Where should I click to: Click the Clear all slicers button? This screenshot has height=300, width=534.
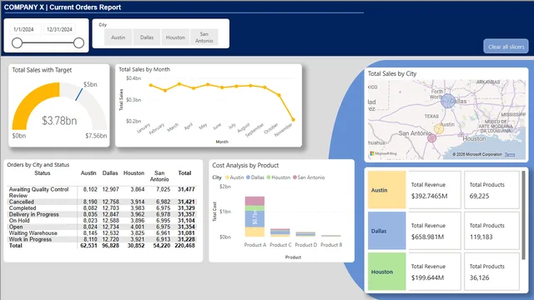tap(506, 47)
